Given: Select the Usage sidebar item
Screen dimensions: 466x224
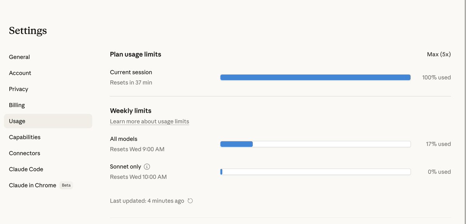Looking at the screenshot, I should pyautogui.click(x=48, y=121).
